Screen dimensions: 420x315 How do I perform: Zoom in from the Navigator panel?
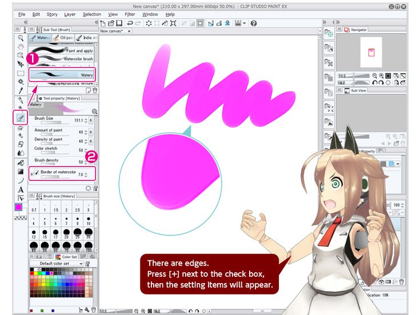pos(381,76)
